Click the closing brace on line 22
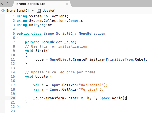Image resolution: width=152 pixels, height=113 pixels. [18, 107]
